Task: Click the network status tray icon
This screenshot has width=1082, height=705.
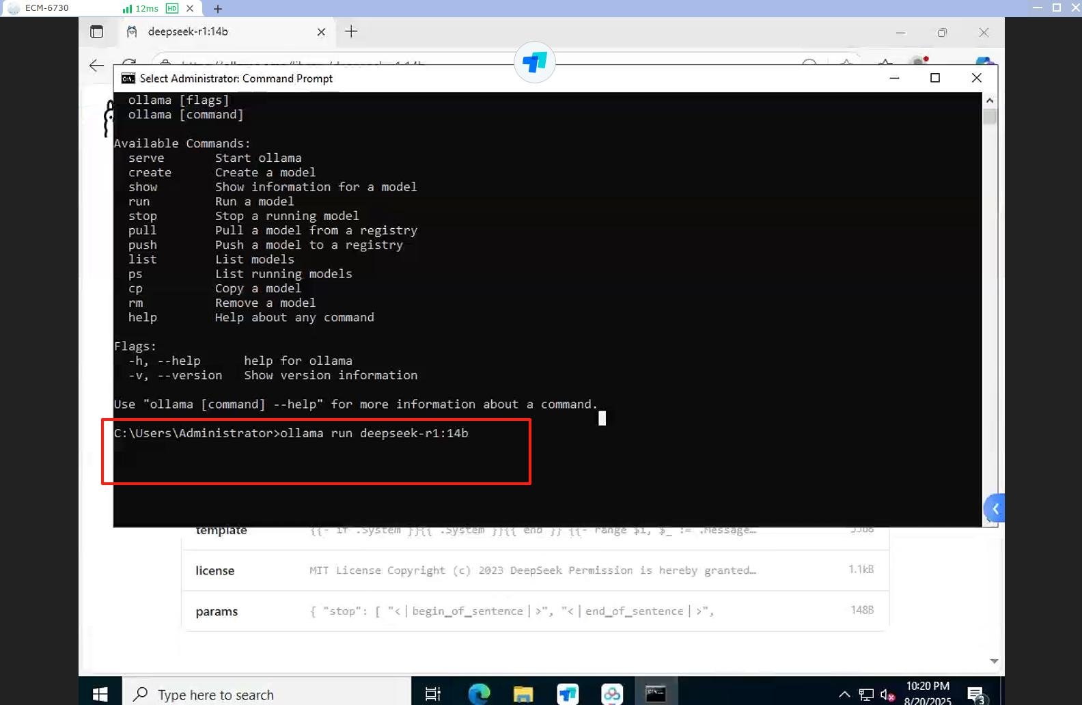Action: [x=866, y=695]
